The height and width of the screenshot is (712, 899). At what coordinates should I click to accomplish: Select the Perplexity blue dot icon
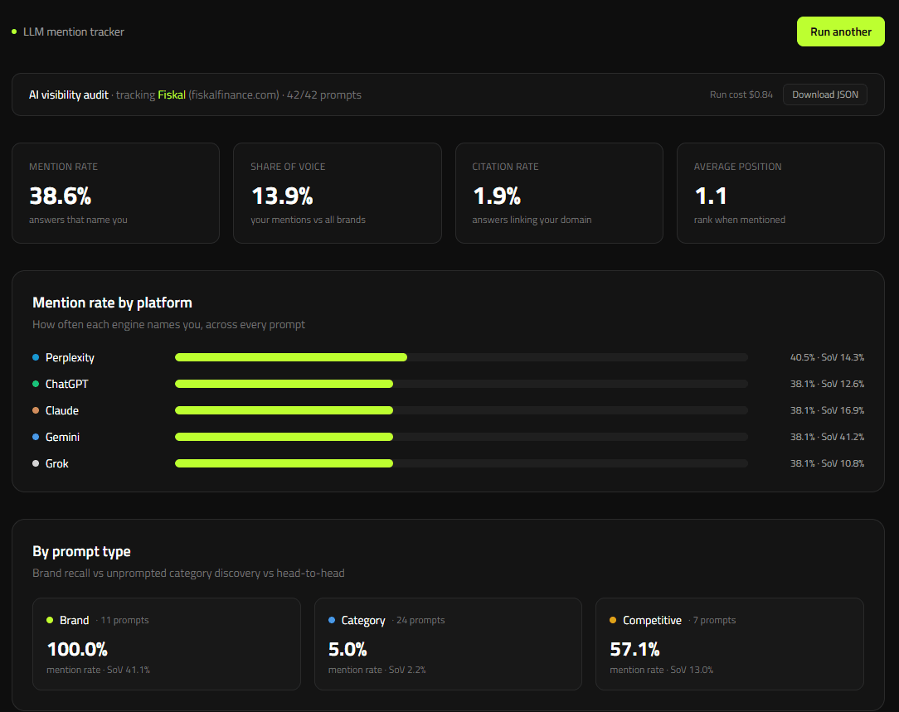point(36,357)
